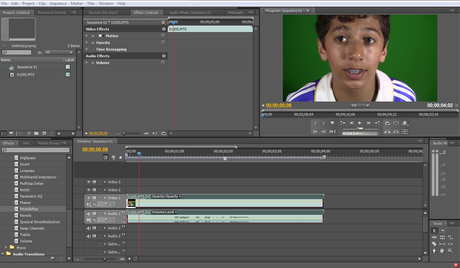This screenshot has height=268, width=460.
Task: Click the Lift icon in the Program monitor
Action: coord(388,131)
